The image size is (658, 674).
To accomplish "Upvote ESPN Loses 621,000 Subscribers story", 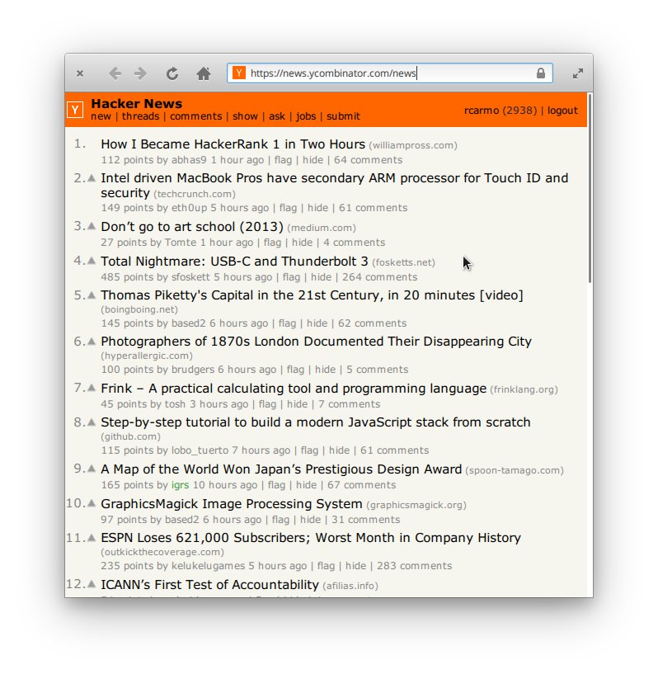I will point(92,537).
